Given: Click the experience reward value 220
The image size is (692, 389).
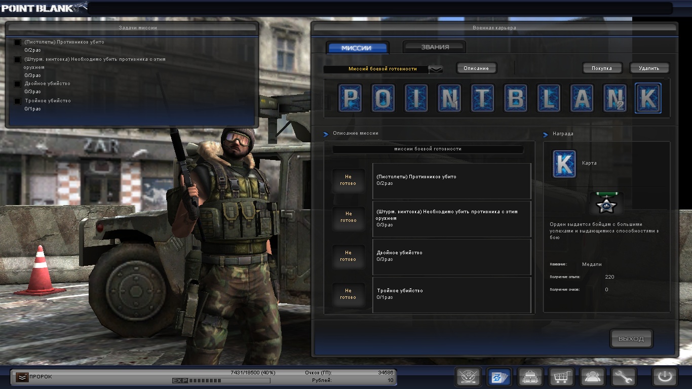Looking at the screenshot, I should (609, 277).
